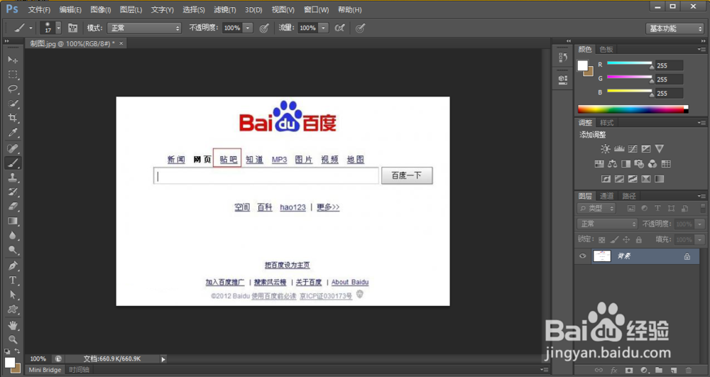Toggle lock image pixels

tap(614, 240)
